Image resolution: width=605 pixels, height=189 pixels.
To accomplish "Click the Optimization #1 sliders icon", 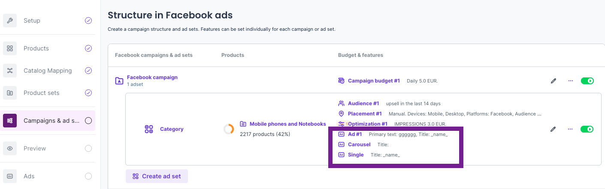I will pyautogui.click(x=342, y=124).
